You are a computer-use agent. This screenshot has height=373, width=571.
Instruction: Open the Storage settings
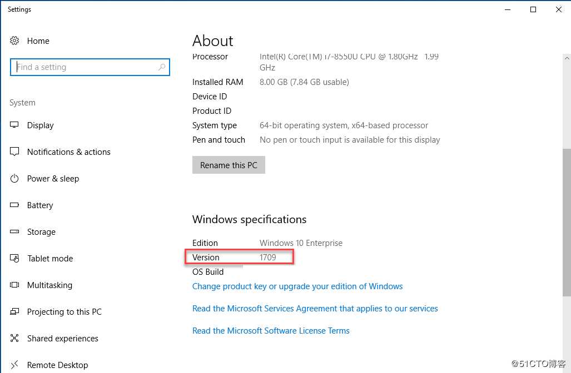click(x=42, y=231)
